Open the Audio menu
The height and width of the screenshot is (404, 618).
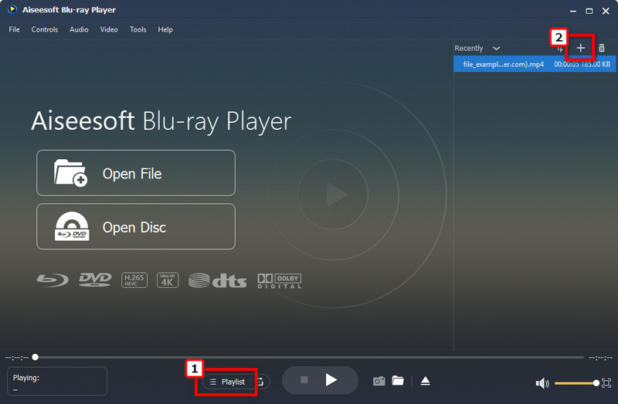pyautogui.click(x=79, y=29)
